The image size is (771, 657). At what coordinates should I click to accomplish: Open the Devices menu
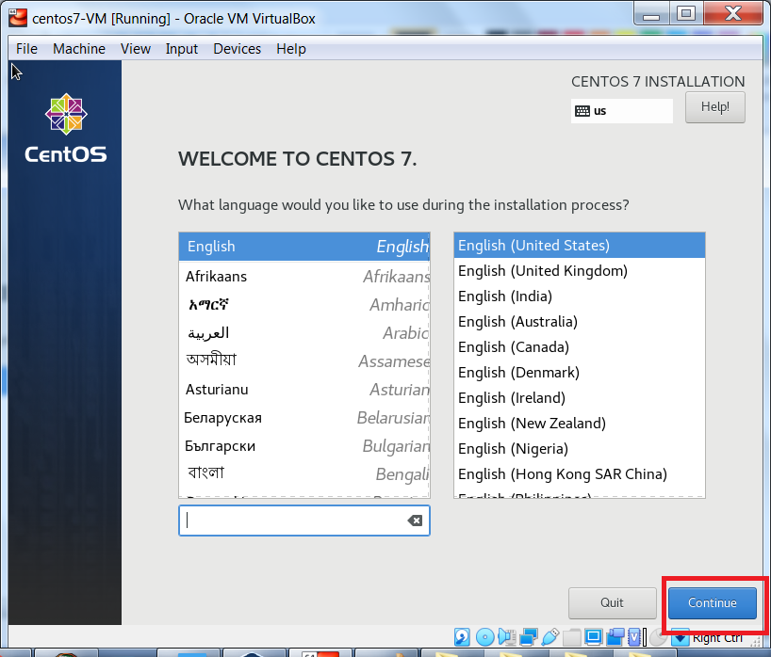[237, 49]
